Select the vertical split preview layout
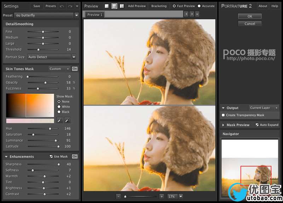The height and width of the screenshot is (203, 283). tap(122, 6)
